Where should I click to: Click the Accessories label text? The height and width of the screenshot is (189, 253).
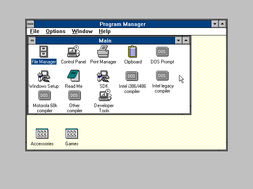click(x=42, y=144)
